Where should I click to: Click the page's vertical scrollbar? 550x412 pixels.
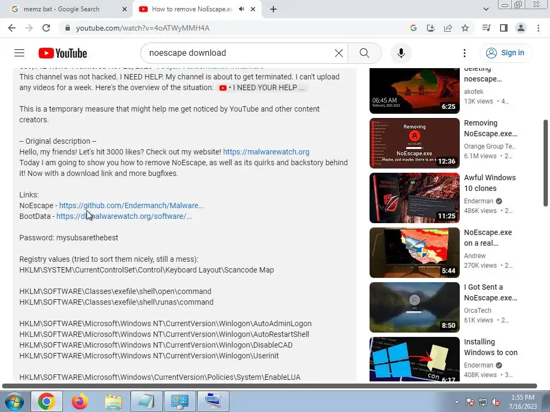546,163
